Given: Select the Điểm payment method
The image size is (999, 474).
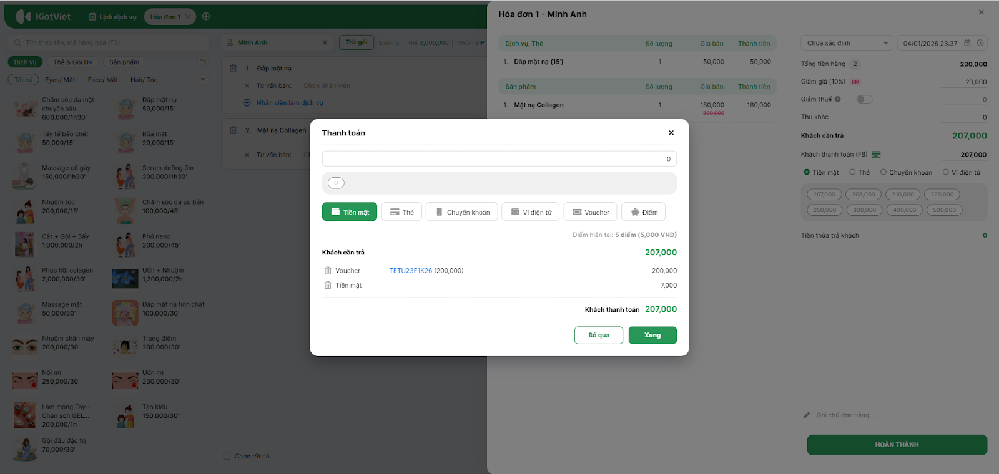Looking at the screenshot, I should point(644,212).
